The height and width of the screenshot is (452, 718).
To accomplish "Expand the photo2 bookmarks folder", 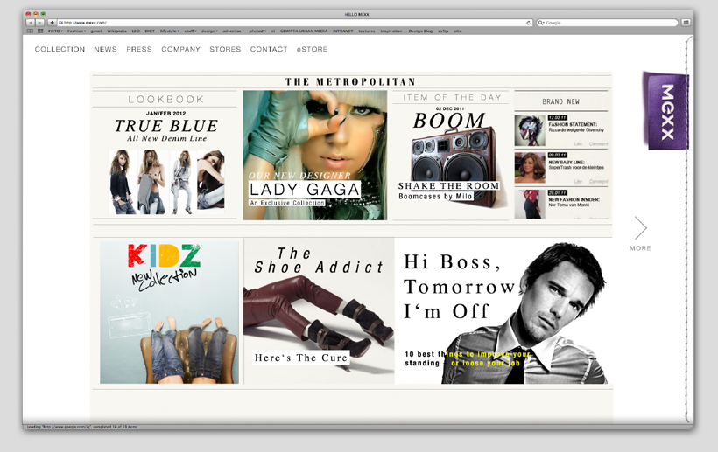I will click(257, 31).
